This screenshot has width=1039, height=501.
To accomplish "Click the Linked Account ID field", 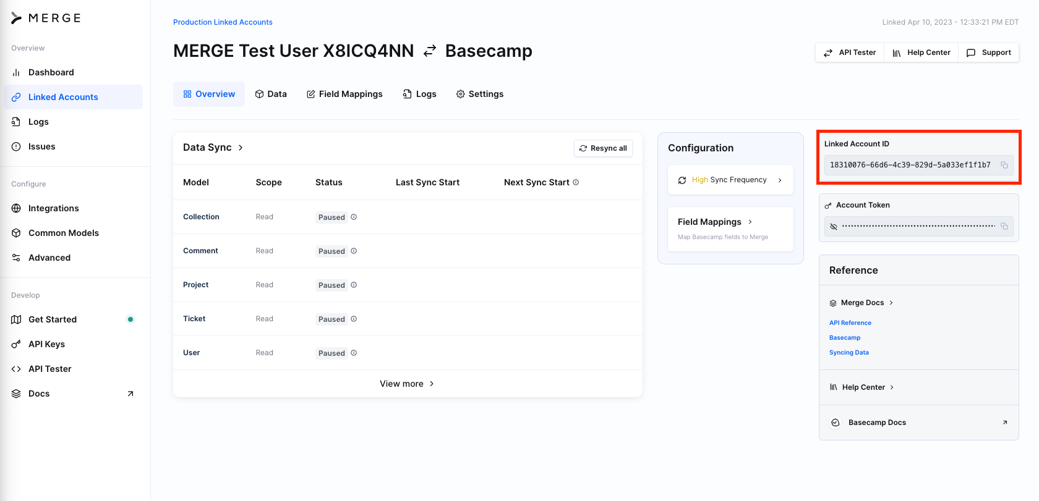I will 910,165.
